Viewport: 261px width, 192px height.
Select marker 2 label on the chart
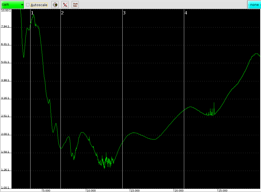(62, 13)
